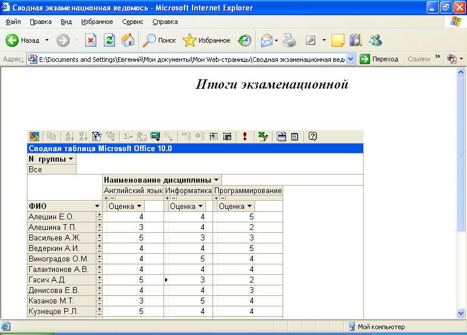
Task: Click the Ссылки links label
Action: [419, 59]
